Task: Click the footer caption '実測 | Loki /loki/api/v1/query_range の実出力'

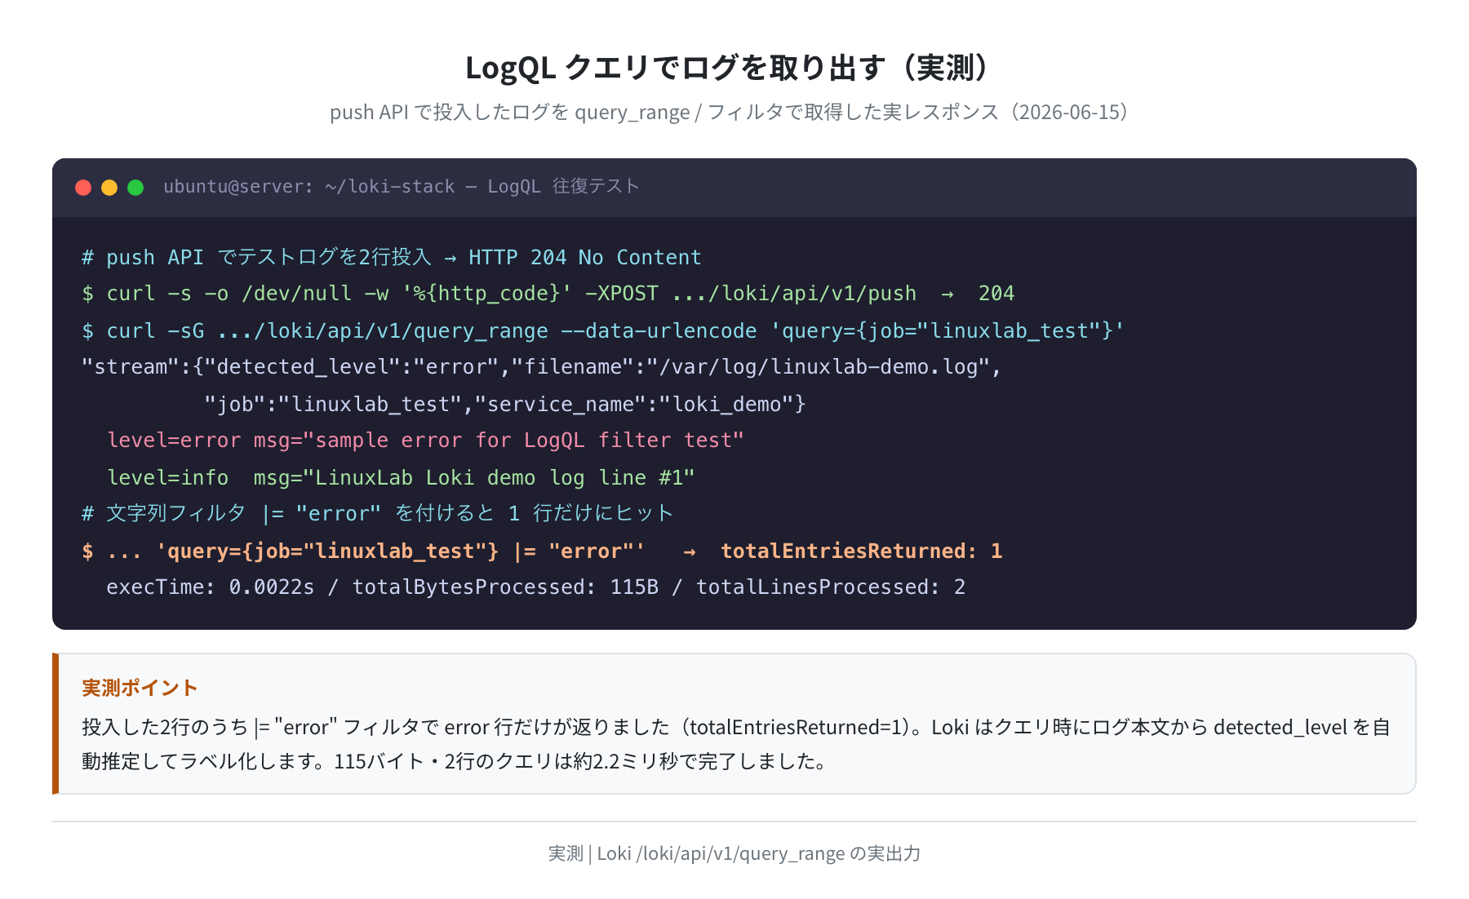Action: click(734, 853)
